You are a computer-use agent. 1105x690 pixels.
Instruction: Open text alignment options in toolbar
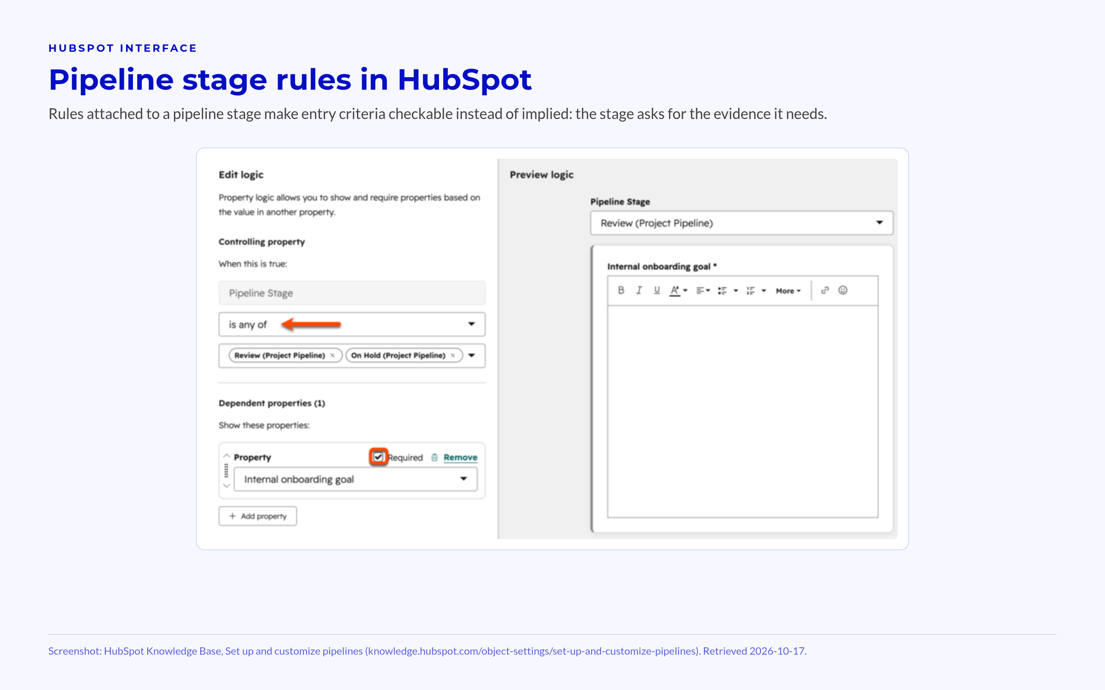coord(703,291)
